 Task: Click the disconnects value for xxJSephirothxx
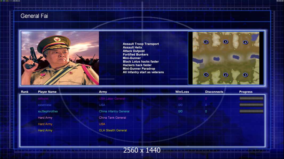[206, 112]
